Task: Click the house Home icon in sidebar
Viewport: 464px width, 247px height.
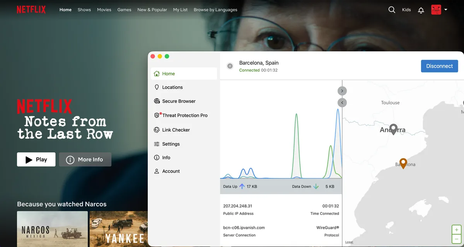Action: pos(157,73)
